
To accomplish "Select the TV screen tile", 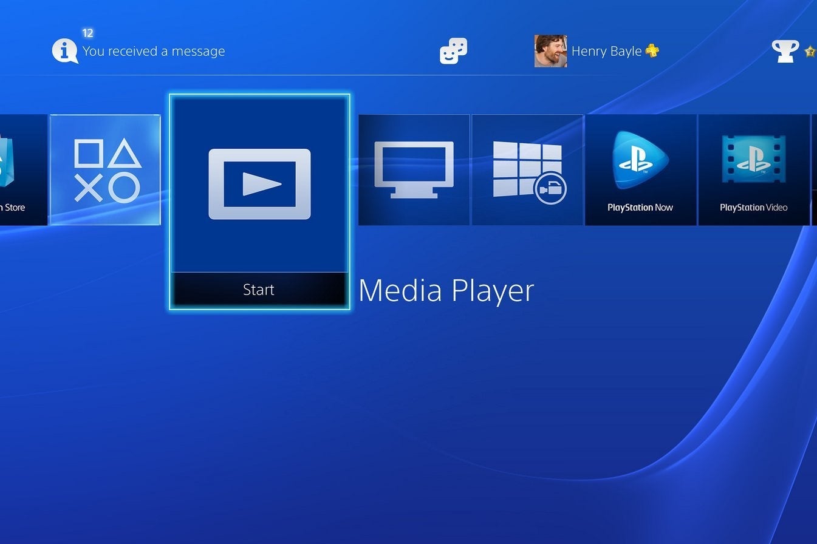I will (414, 169).
